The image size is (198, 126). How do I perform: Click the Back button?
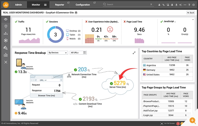191,13
